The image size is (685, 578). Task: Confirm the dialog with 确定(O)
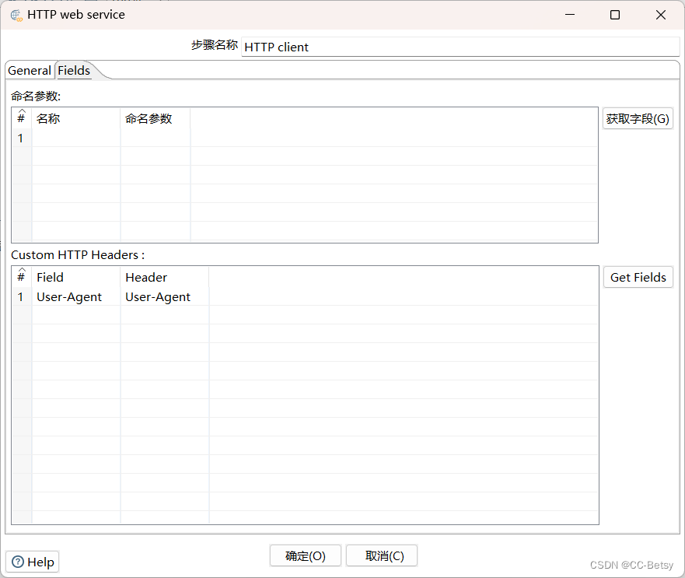pos(305,555)
